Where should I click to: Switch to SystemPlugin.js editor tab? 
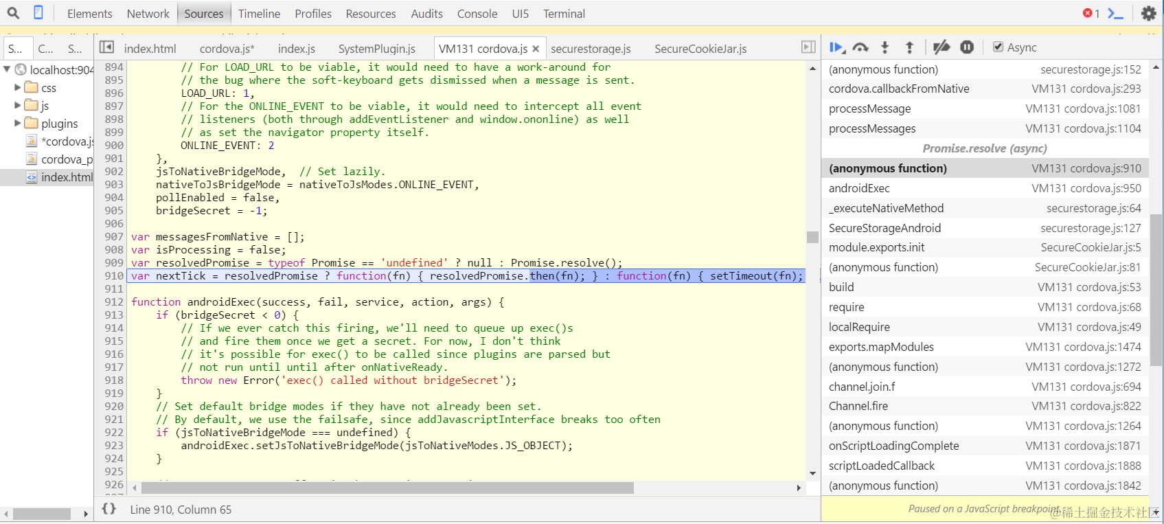pos(376,49)
